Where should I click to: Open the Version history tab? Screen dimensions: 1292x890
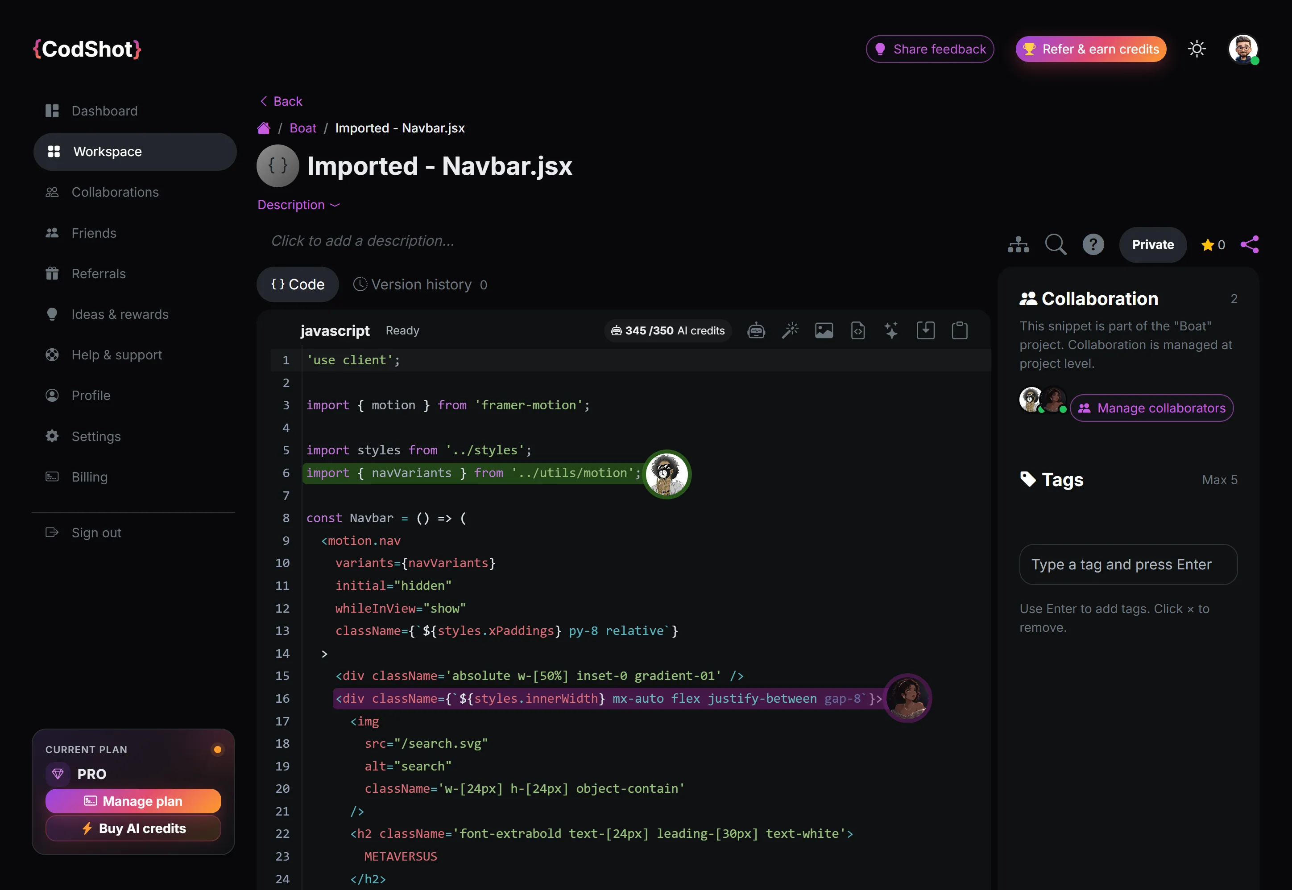point(420,284)
